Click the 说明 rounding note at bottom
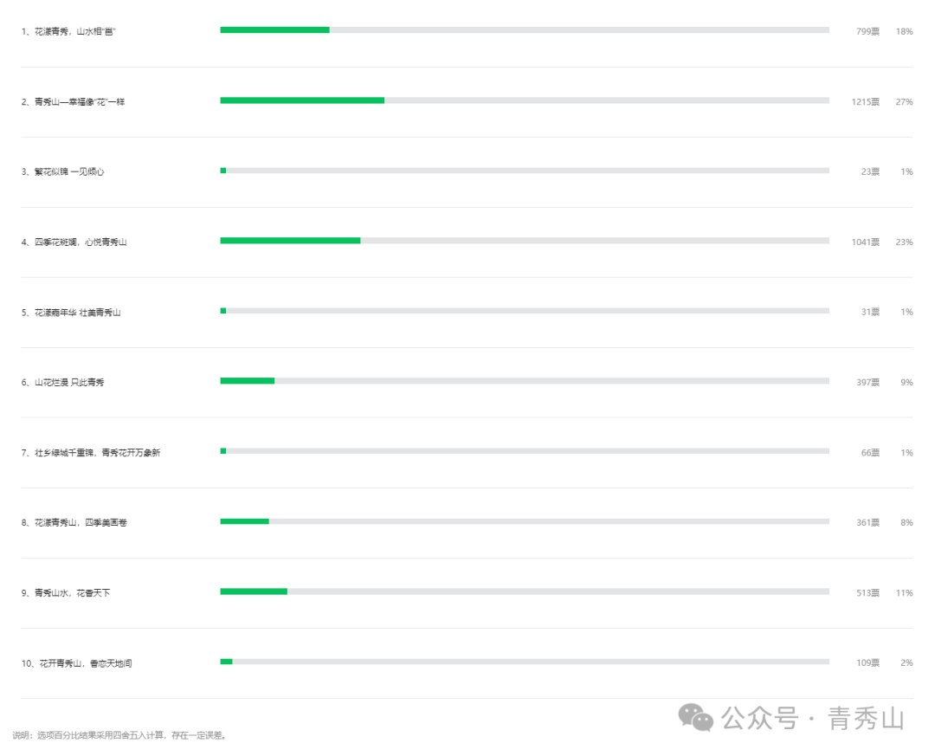This screenshot has height=756, width=935. point(119,736)
